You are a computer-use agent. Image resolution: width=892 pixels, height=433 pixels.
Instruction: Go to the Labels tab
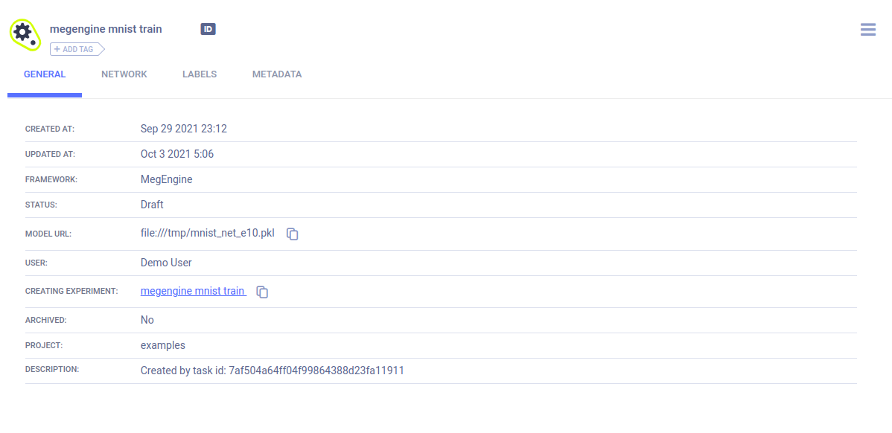click(200, 74)
